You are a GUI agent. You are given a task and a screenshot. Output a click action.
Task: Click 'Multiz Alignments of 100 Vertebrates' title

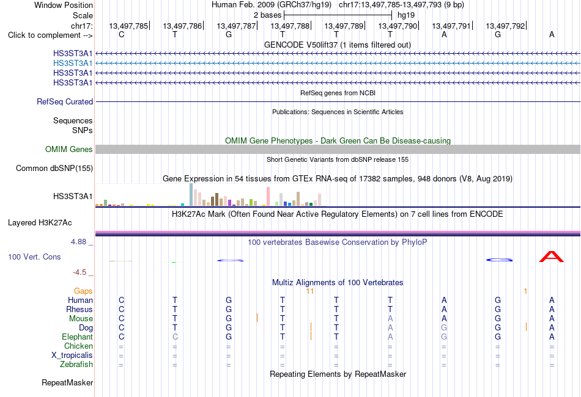point(338,283)
